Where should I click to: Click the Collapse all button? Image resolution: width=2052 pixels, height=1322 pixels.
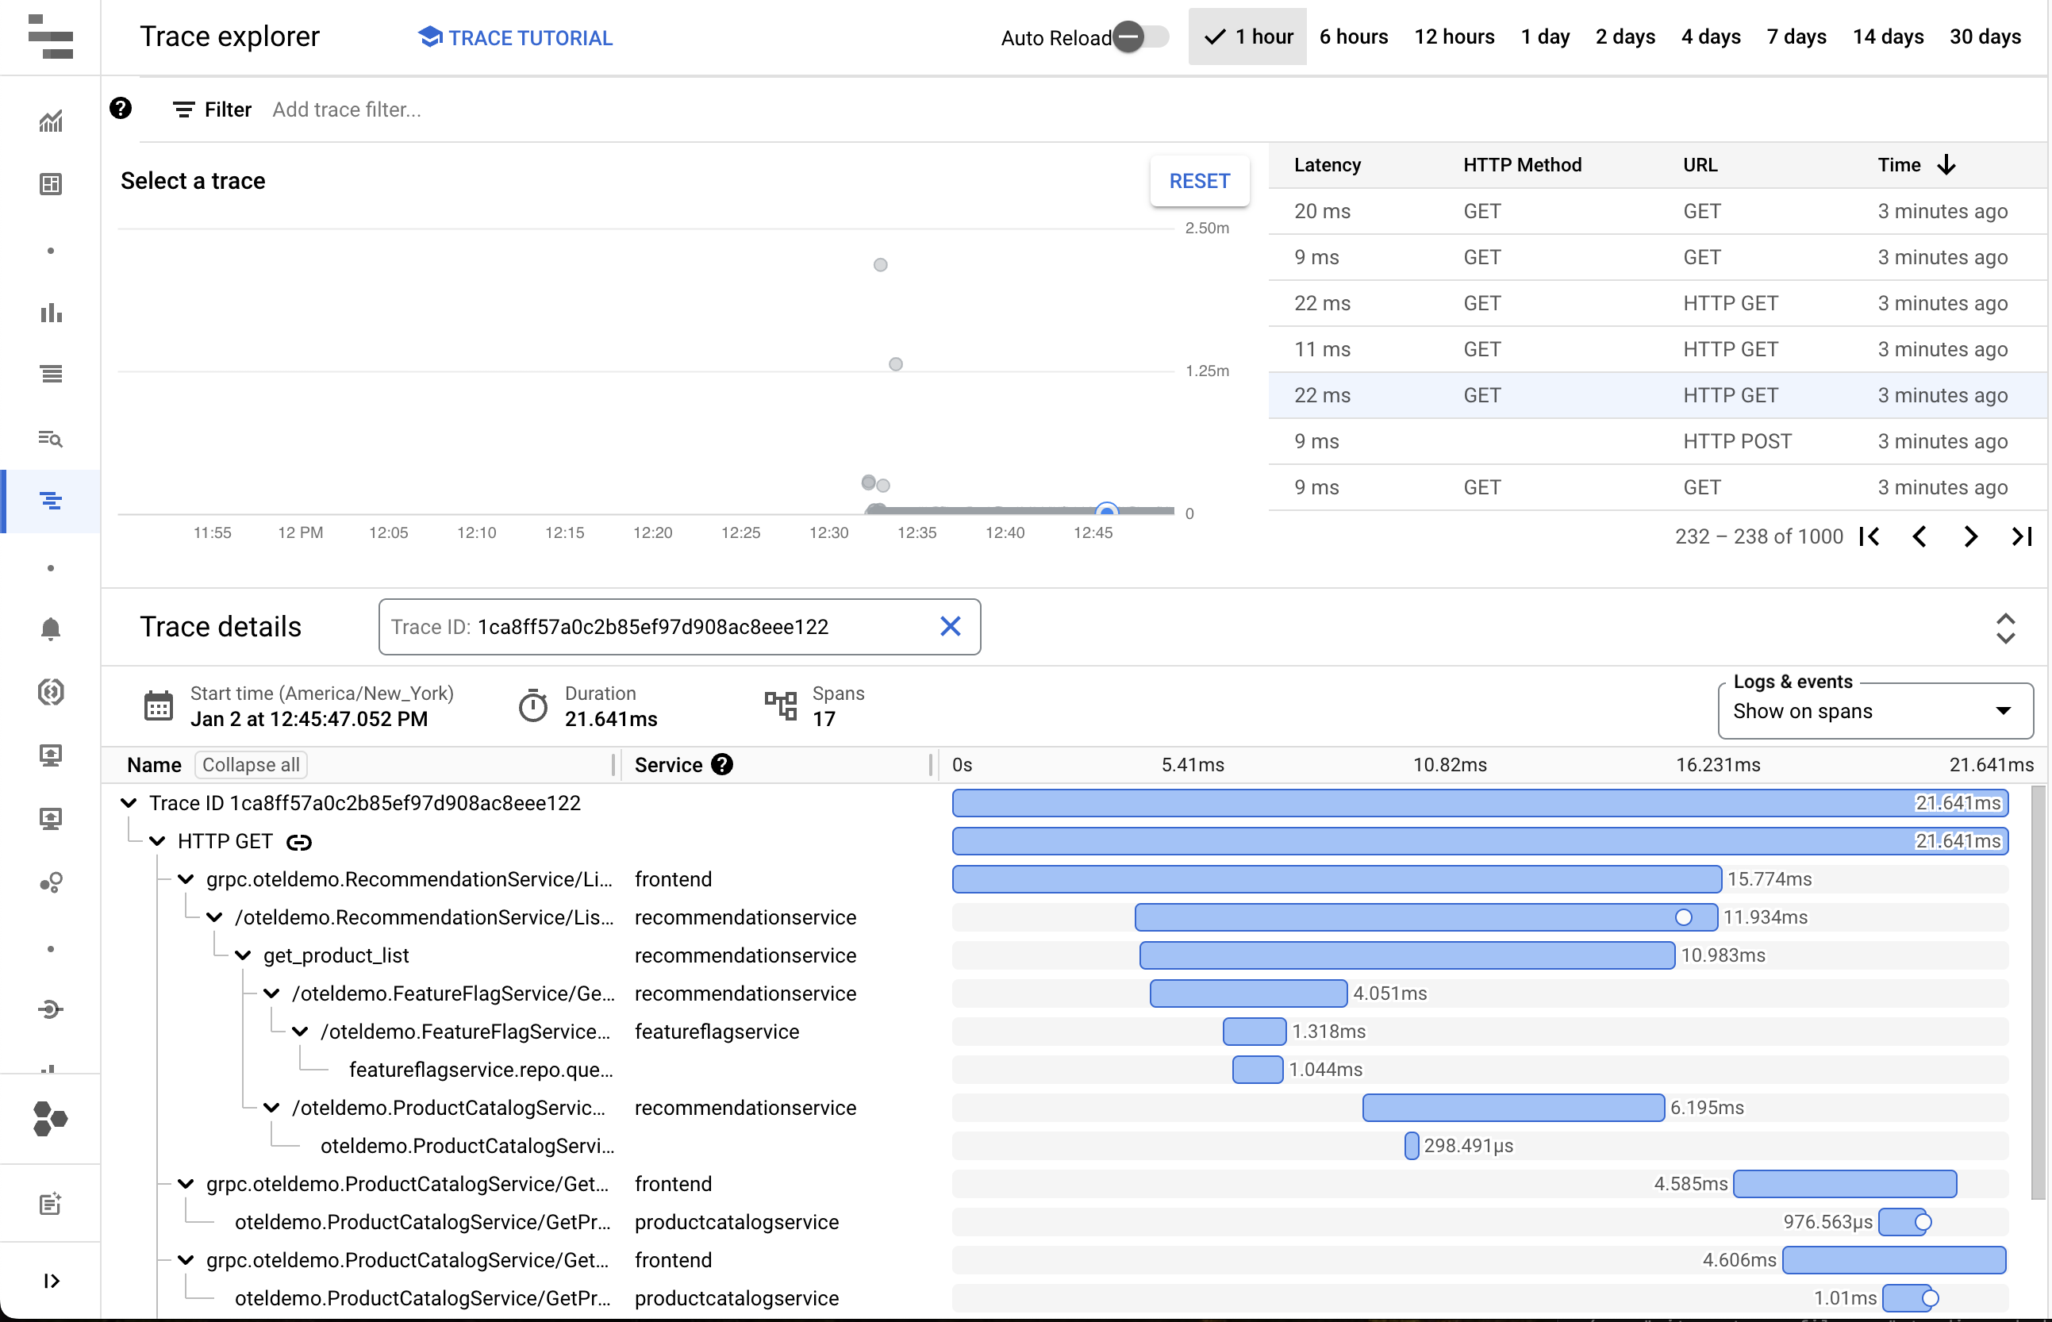(251, 764)
